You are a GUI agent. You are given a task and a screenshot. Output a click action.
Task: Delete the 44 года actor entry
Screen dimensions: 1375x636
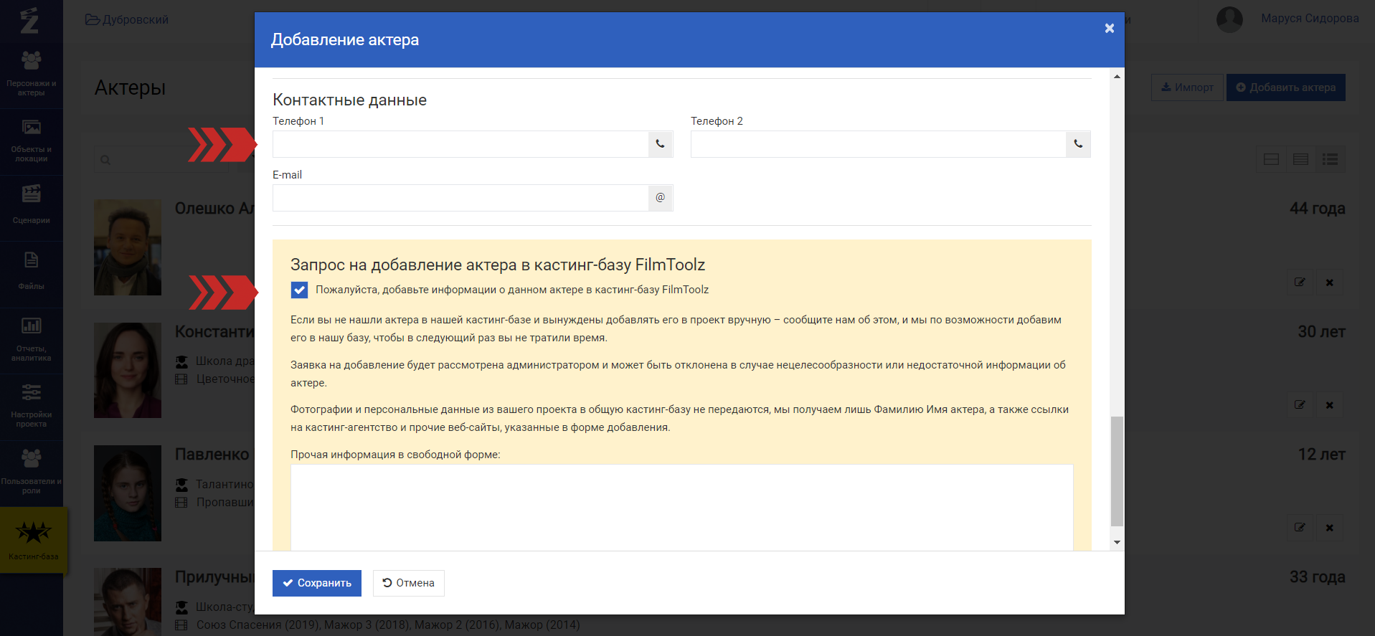tap(1330, 283)
